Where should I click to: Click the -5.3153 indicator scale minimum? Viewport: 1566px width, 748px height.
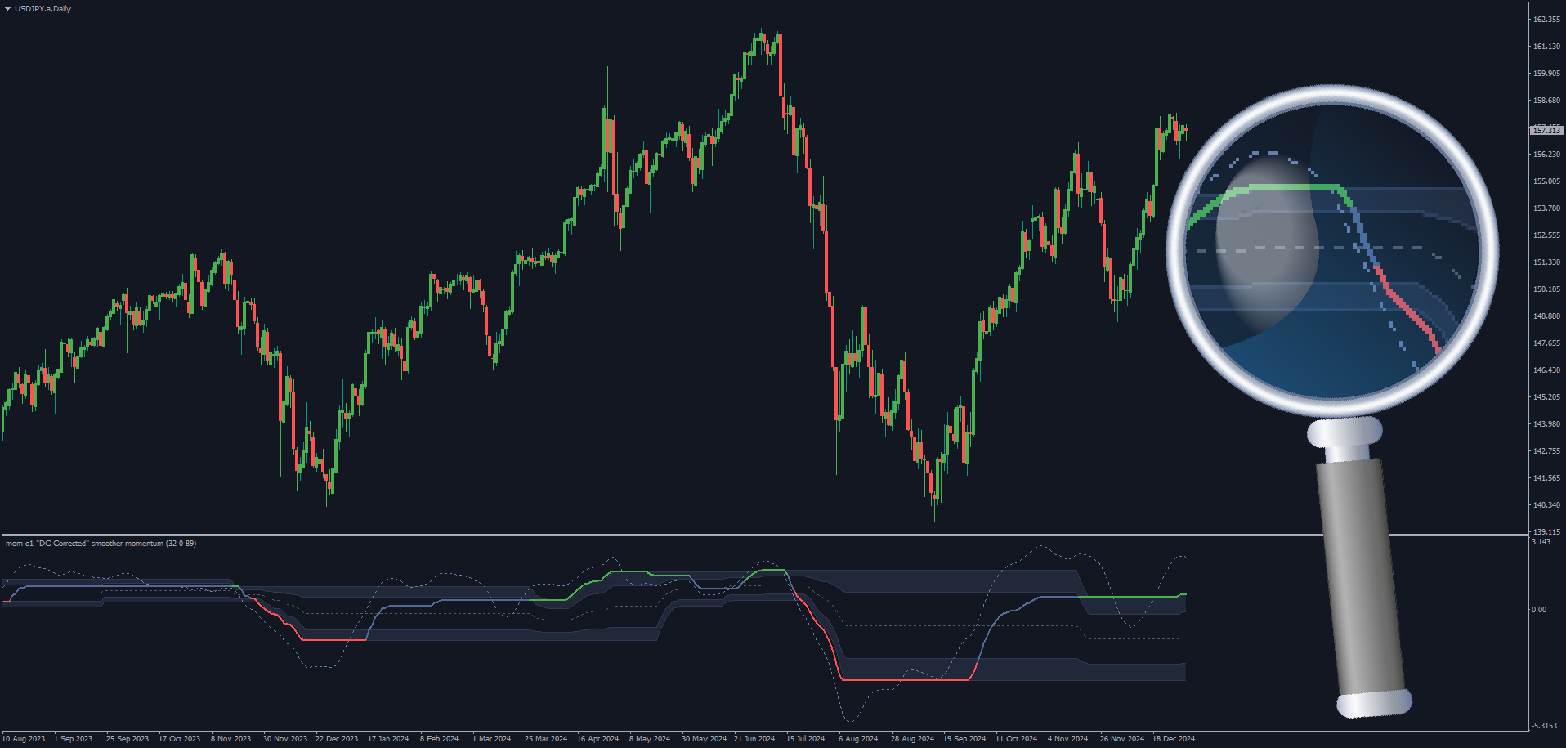[x=1544, y=726]
